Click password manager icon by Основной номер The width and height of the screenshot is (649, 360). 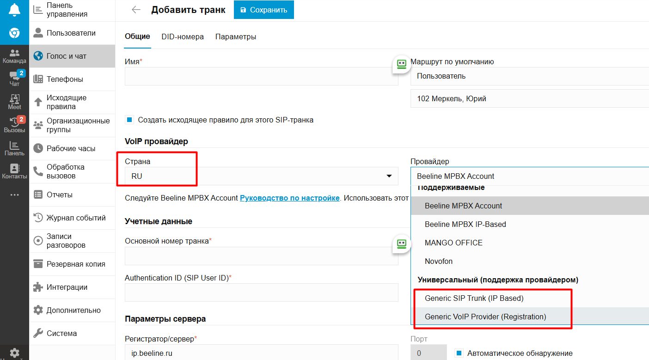pyautogui.click(x=402, y=244)
